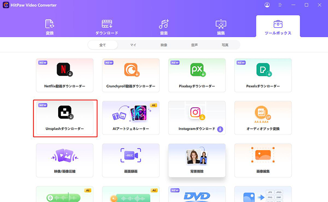
Task: Open the teal waveform AI tool card
Action: click(131, 194)
